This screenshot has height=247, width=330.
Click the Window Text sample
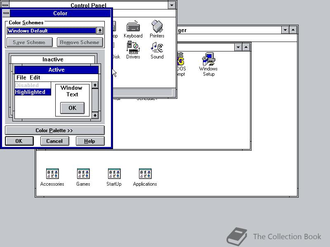72,91
